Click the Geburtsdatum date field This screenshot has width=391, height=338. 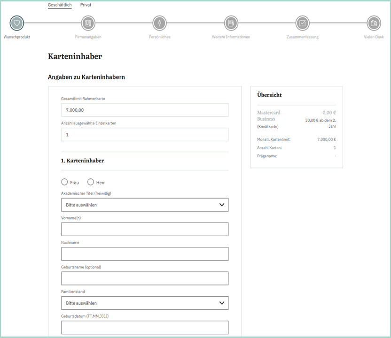144,327
